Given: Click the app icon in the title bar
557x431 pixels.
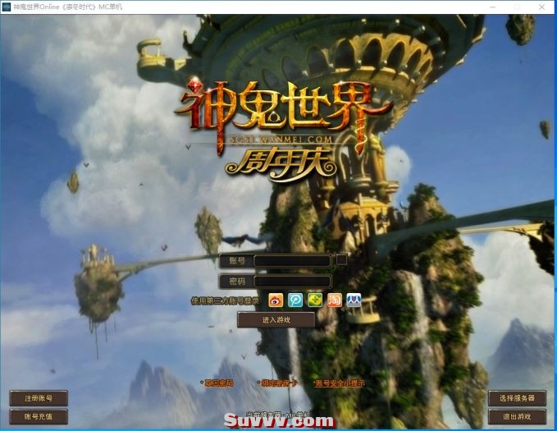Looking at the screenshot, I should [7, 7].
